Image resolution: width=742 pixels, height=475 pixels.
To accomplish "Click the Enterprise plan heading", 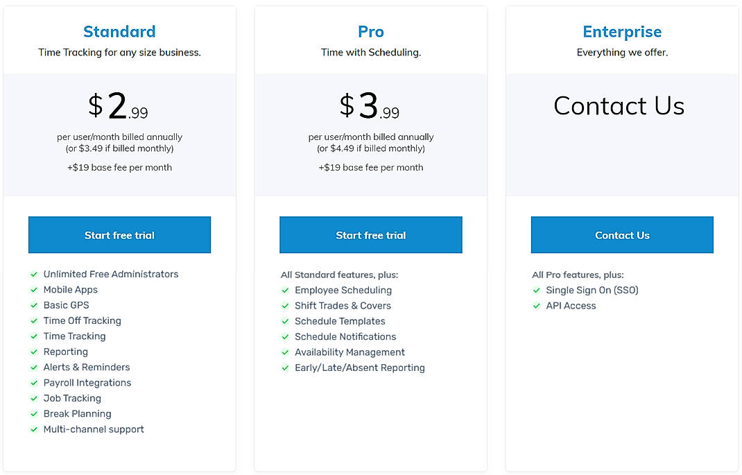I will pyautogui.click(x=621, y=31).
